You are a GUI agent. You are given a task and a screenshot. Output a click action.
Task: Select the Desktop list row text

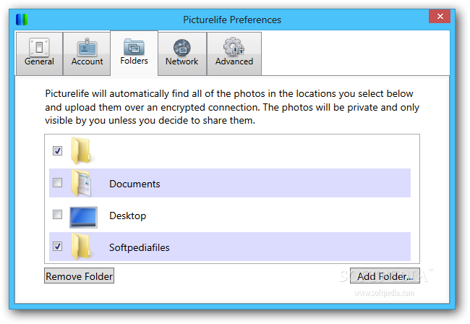click(128, 216)
